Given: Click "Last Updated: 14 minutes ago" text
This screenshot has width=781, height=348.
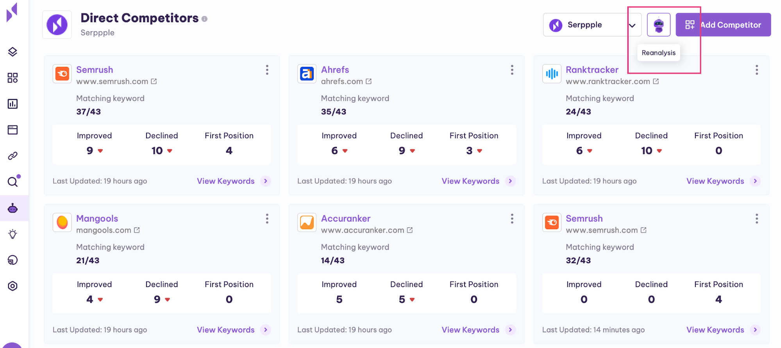Looking at the screenshot, I should [593, 330].
